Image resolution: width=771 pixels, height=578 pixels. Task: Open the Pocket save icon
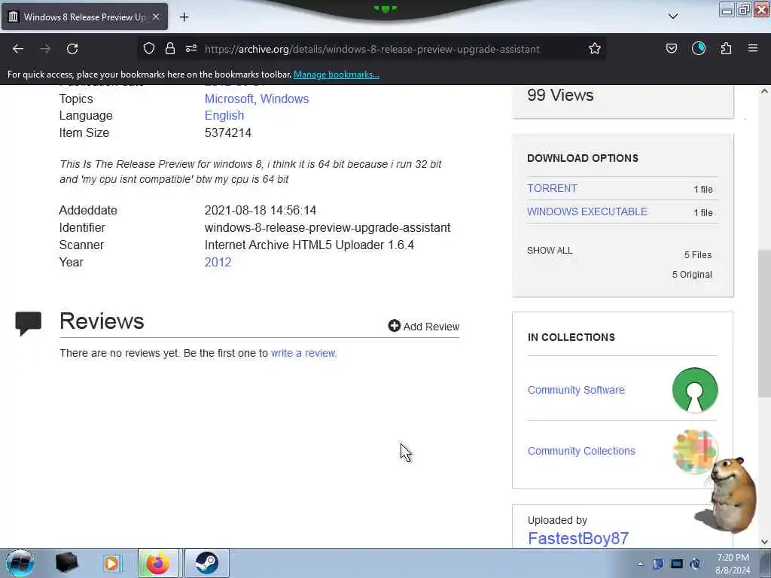tap(671, 48)
